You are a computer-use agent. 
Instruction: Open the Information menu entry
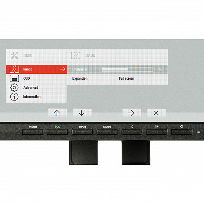click(x=36, y=97)
